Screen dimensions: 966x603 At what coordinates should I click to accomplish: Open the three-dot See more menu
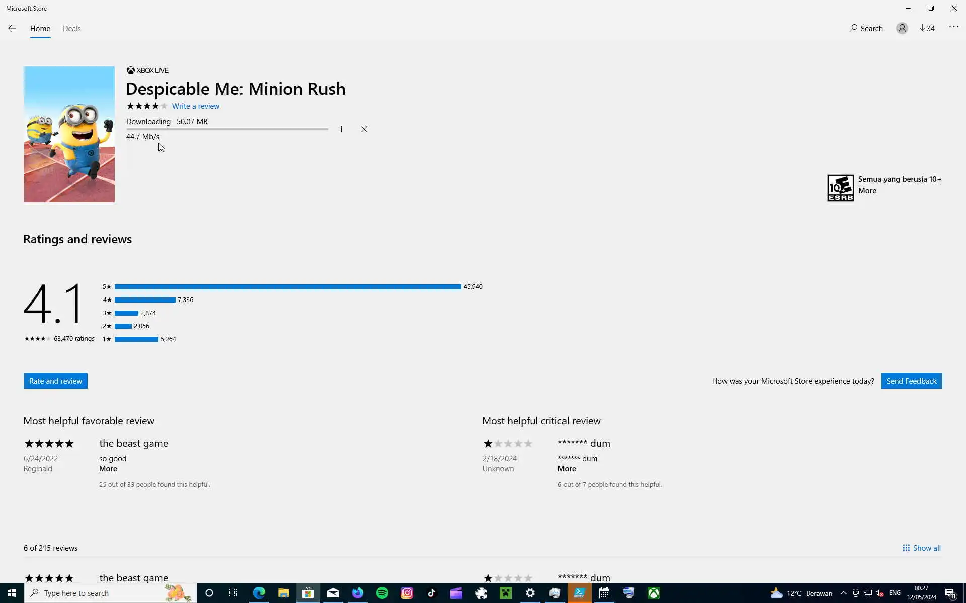click(x=953, y=27)
